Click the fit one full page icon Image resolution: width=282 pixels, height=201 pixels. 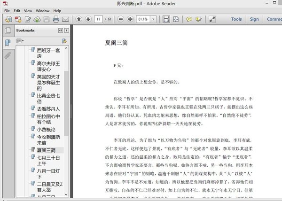click(176, 19)
